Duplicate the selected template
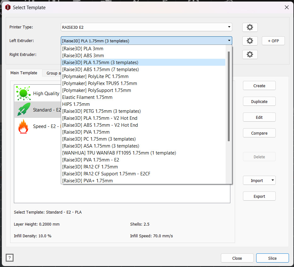The image size is (294, 267). 259,101
